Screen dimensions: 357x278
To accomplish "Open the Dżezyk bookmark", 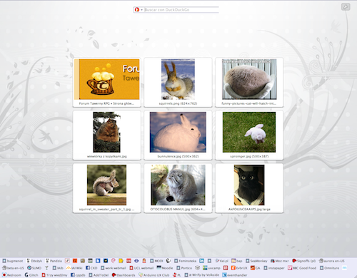I will pos(34,261).
